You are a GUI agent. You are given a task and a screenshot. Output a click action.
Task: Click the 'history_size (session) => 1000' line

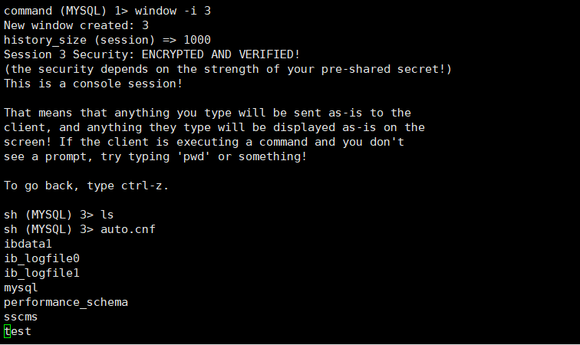pos(107,40)
